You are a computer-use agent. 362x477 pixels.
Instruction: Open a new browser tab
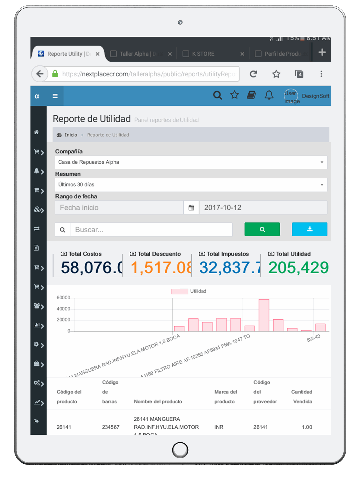point(322,52)
